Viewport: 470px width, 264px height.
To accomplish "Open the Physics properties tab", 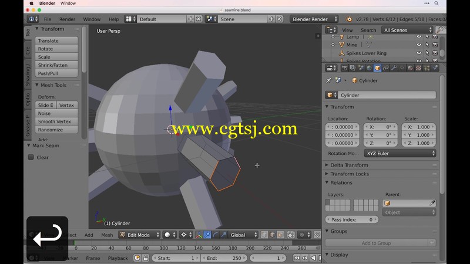I will click(435, 68).
